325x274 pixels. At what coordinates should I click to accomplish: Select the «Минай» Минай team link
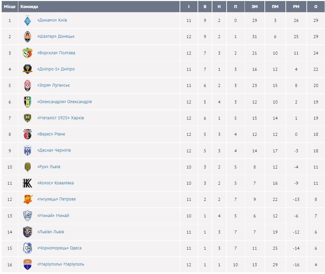(x=53, y=216)
